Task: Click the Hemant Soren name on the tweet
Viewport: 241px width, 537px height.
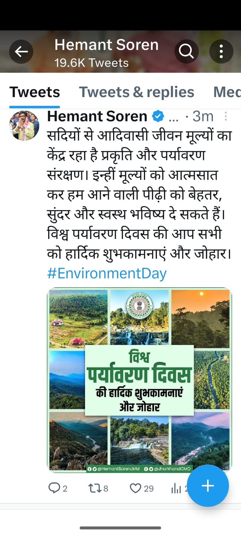Action: (x=97, y=116)
